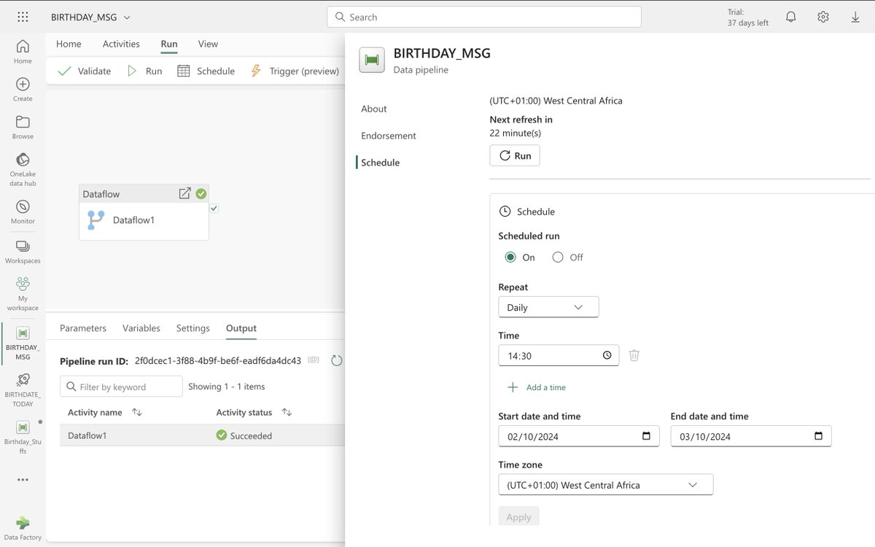The height and width of the screenshot is (547, 875).
Task: Expand BIRTHDAY_MSG title dropdown chevron
Action: coord(128,17)
